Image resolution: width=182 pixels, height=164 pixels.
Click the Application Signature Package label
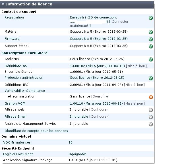(x=28, y=160)
